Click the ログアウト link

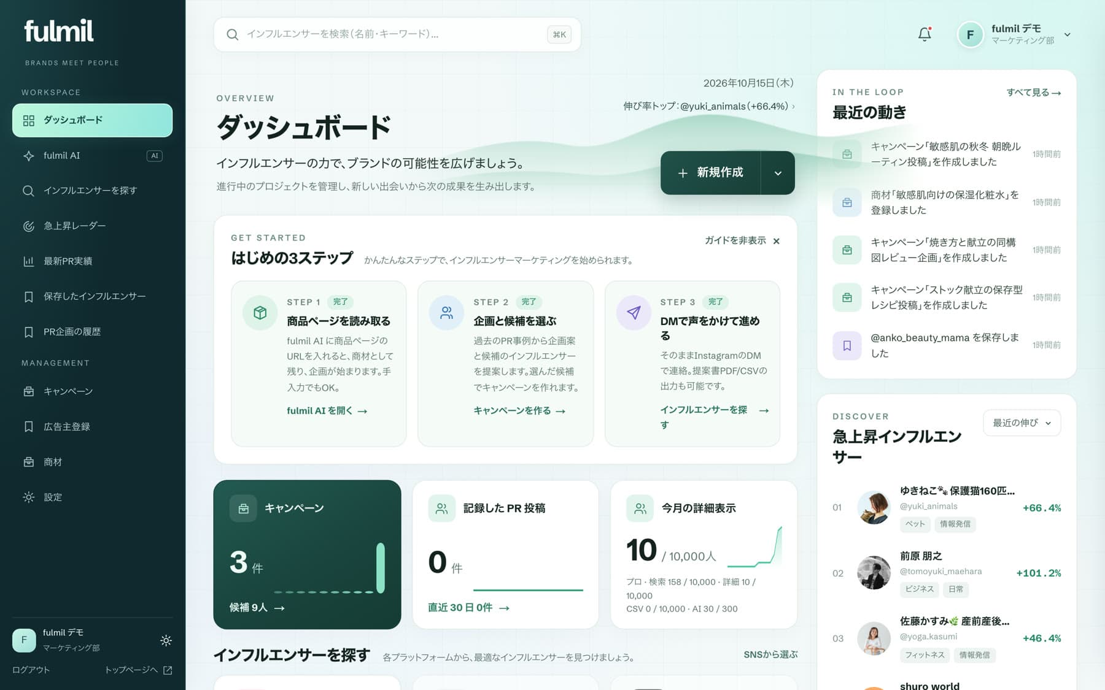click(31, 670)
